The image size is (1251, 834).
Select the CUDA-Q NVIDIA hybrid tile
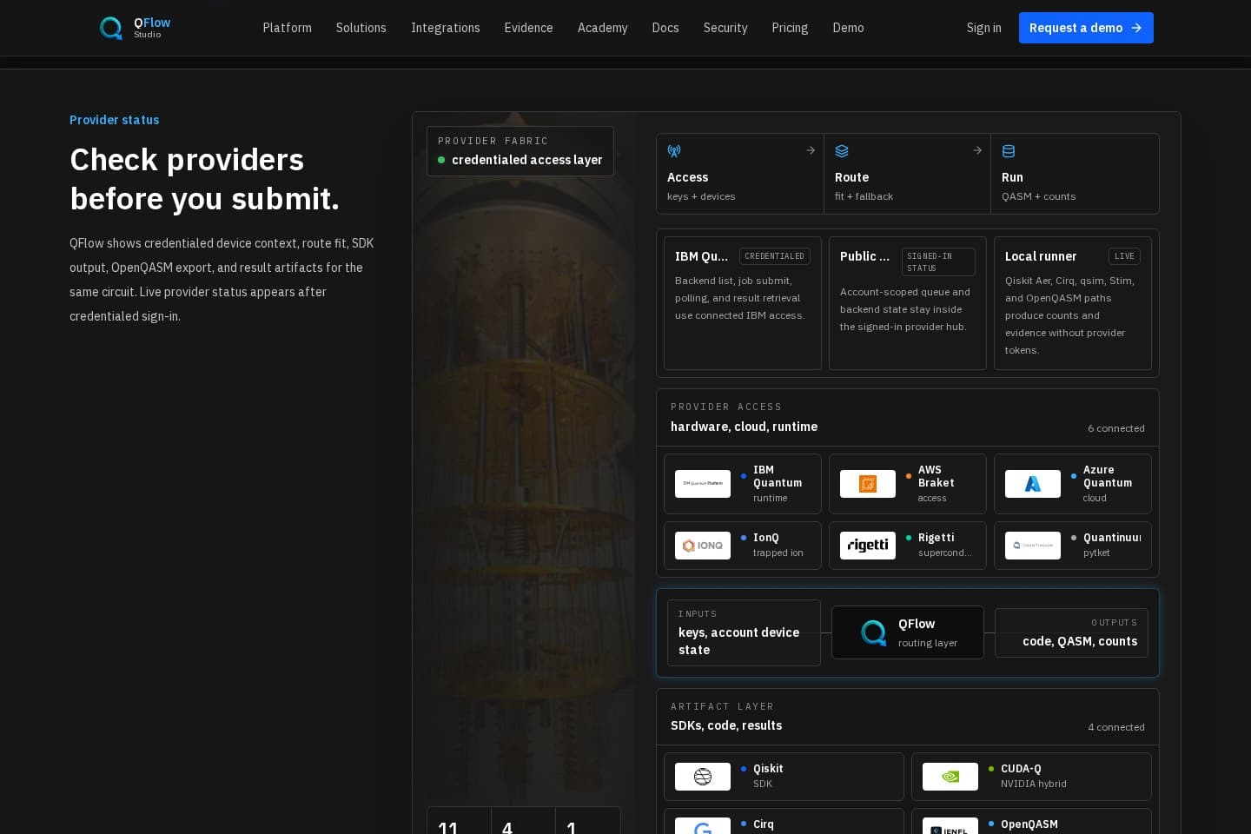coord(1031,777)
